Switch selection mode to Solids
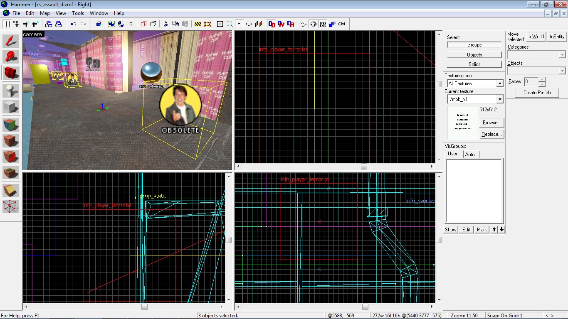This screenshot has height=319, width=568. tap(474, 64)
